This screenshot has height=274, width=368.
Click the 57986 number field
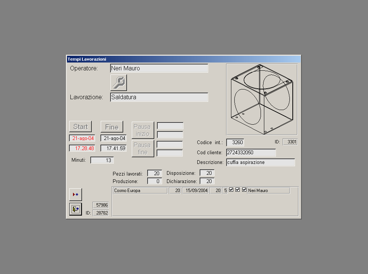point(100,205)
